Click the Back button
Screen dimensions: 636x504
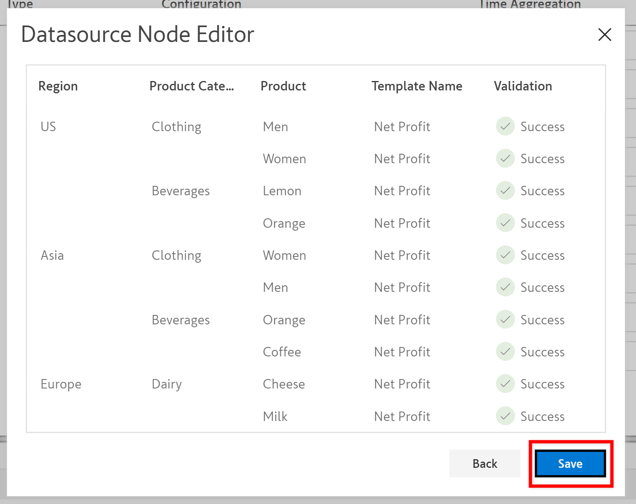pos(485,464)
